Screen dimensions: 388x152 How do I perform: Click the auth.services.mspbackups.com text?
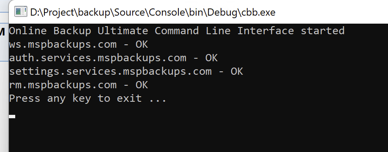tap(98, 58)
